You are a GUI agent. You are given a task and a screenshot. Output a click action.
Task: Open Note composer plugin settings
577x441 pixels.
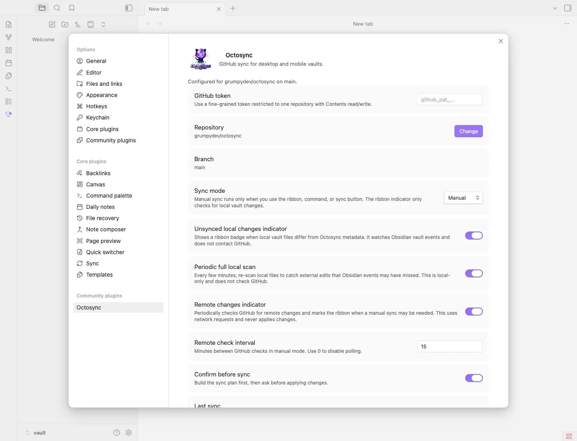click(118, 229)
